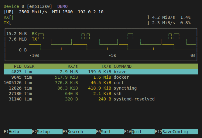Click the 2.3 MiB/s TX rate
Image resolution: width=202 pixels, height=138 pixels.
[x=163, y=23]
